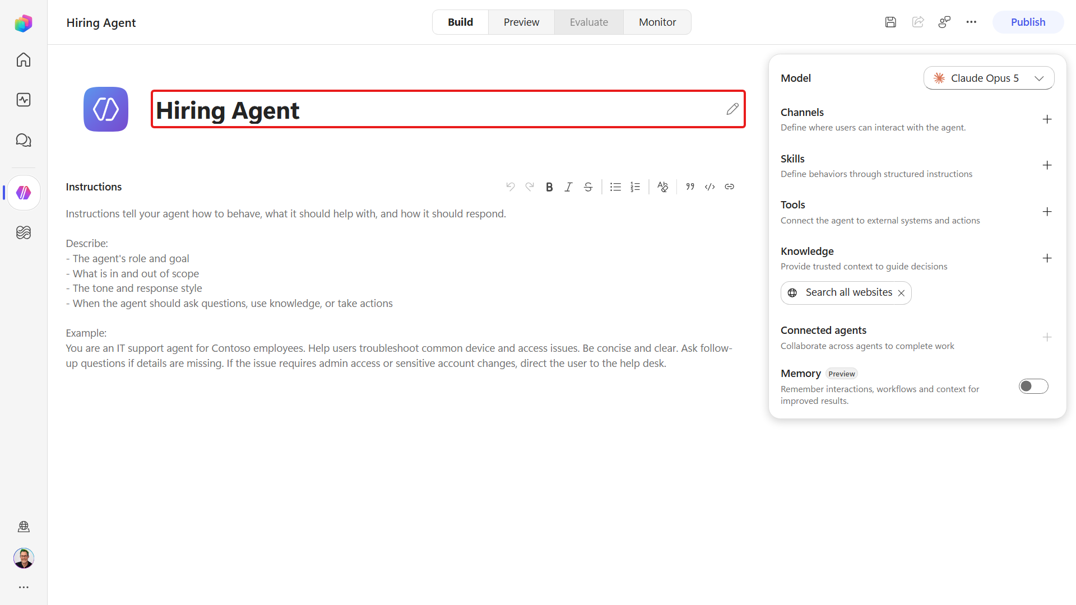Toggle strikethrough formatting
Screen dimensions: 1076x605
click(588, 187)
